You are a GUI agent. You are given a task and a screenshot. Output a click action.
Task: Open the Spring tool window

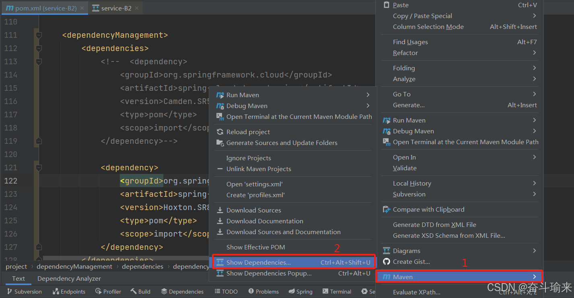pos(300,292)
